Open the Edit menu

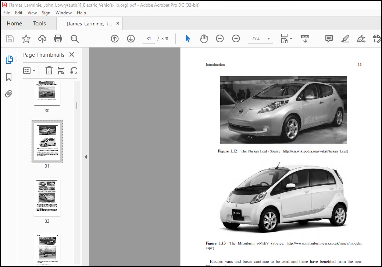pos(18,13)
